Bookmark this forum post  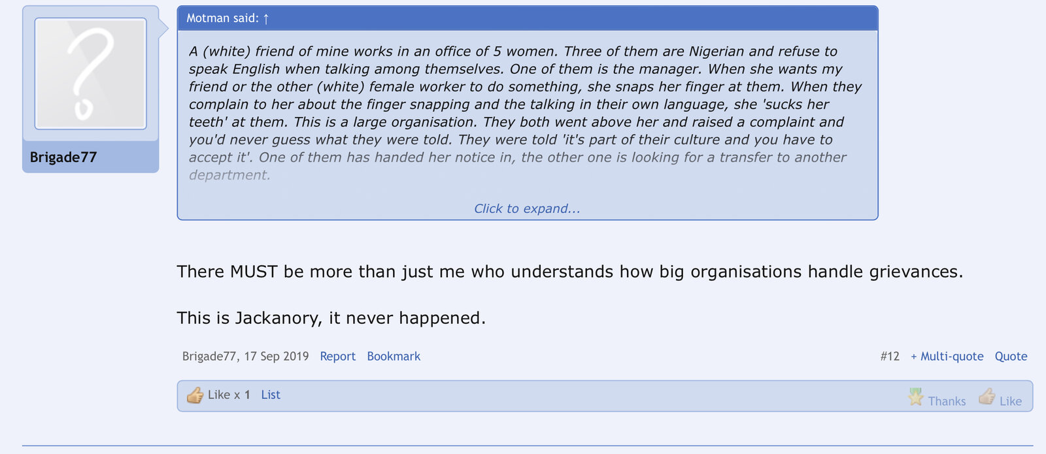[394, 356]
